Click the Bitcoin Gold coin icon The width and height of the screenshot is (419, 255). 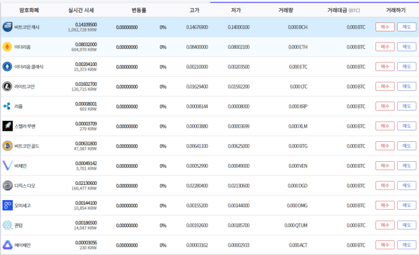7,146
